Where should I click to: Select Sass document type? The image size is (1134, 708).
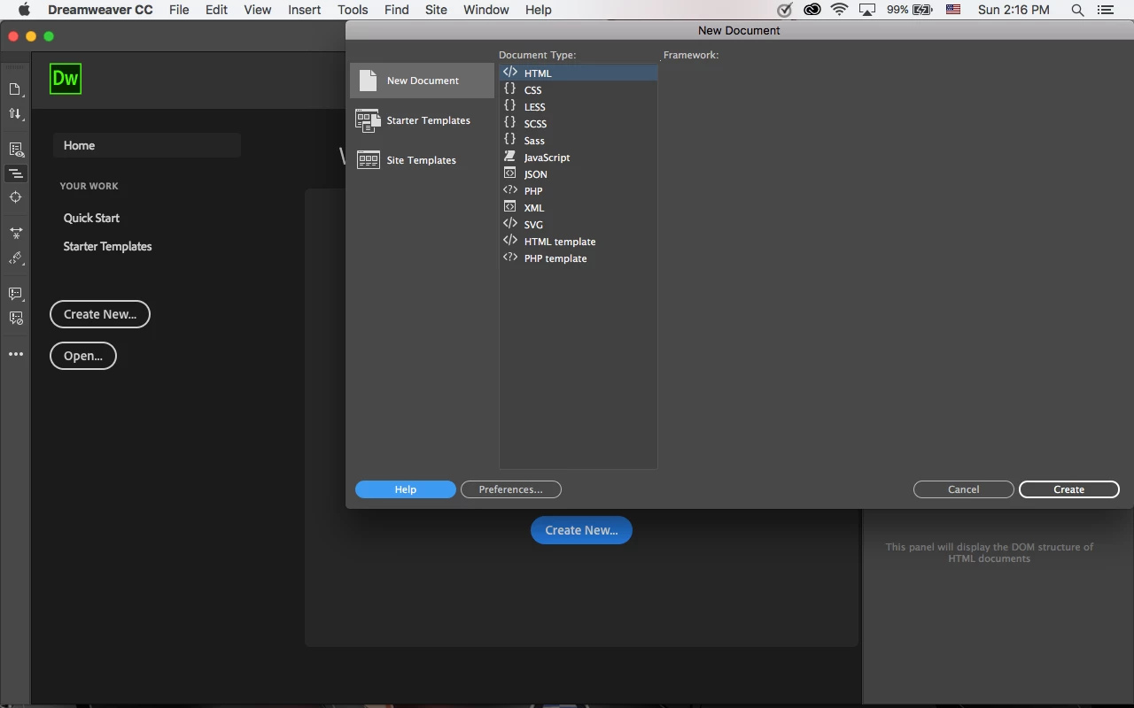(x=578, y=141)
